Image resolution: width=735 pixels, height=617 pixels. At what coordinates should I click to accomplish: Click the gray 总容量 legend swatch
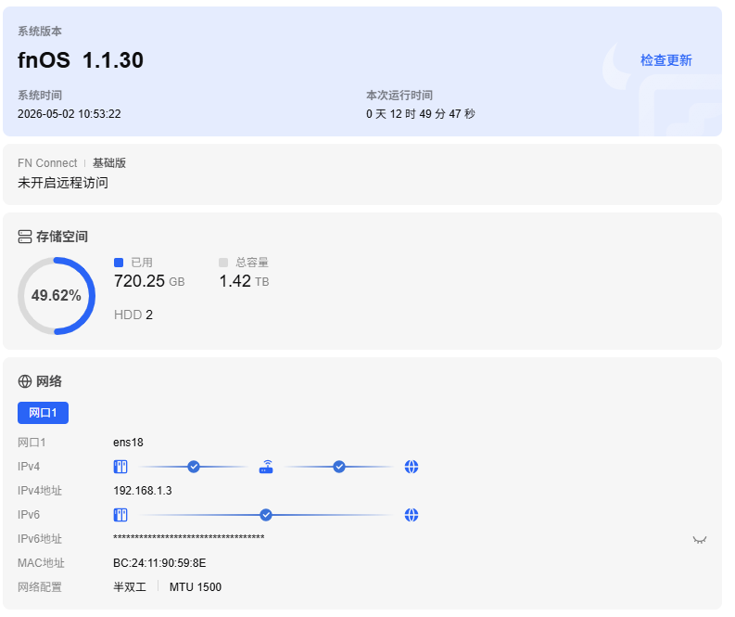pos(223,263)
